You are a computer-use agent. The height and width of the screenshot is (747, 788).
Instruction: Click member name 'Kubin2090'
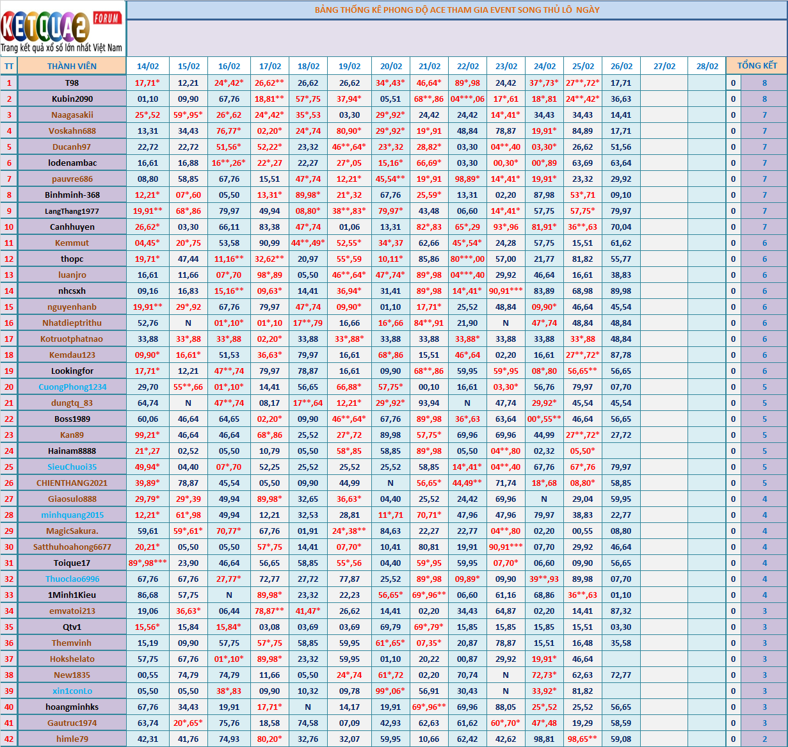coord(72,99)
